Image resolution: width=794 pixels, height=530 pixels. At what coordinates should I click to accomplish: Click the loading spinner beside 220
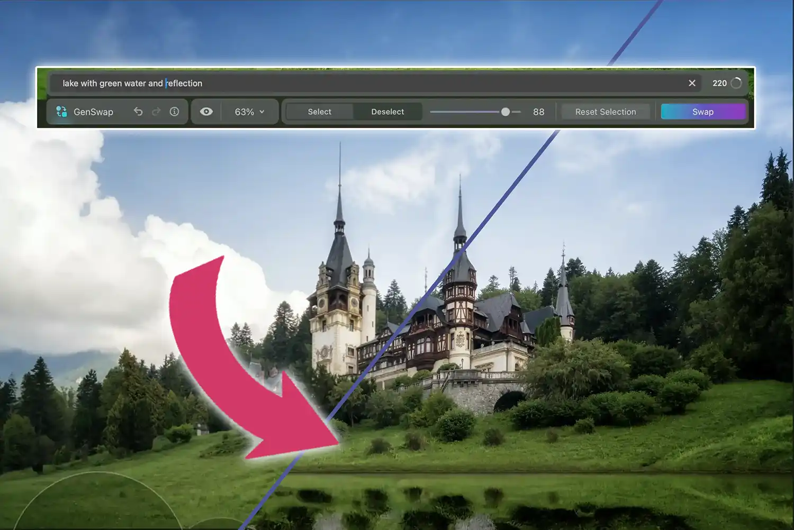coord(736,83)
